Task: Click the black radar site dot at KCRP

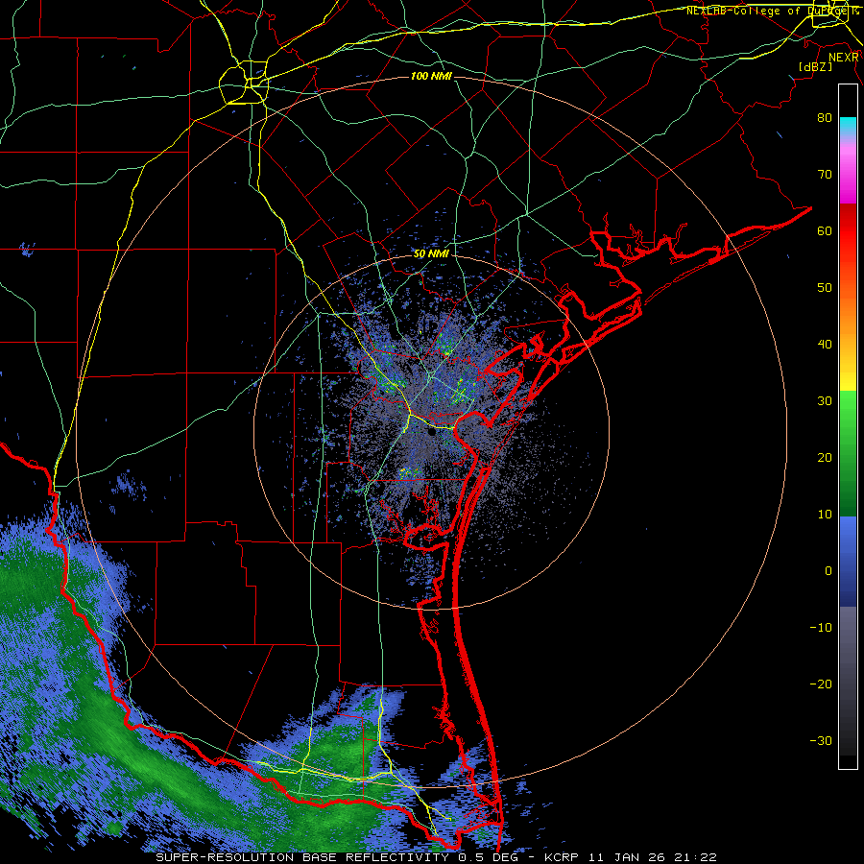Action: pos(431,432)
